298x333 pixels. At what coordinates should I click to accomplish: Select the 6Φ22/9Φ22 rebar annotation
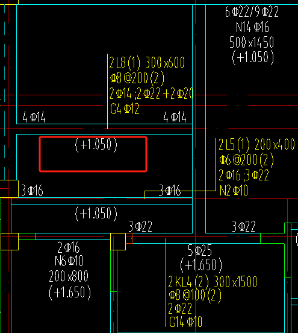coord(252,11)
